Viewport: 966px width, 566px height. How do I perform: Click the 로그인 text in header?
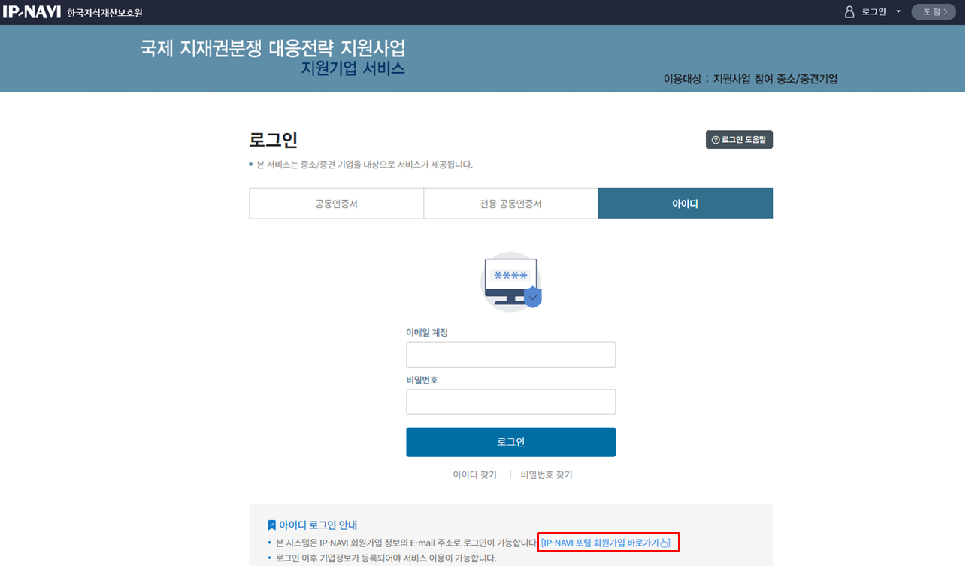pos(874,11)
